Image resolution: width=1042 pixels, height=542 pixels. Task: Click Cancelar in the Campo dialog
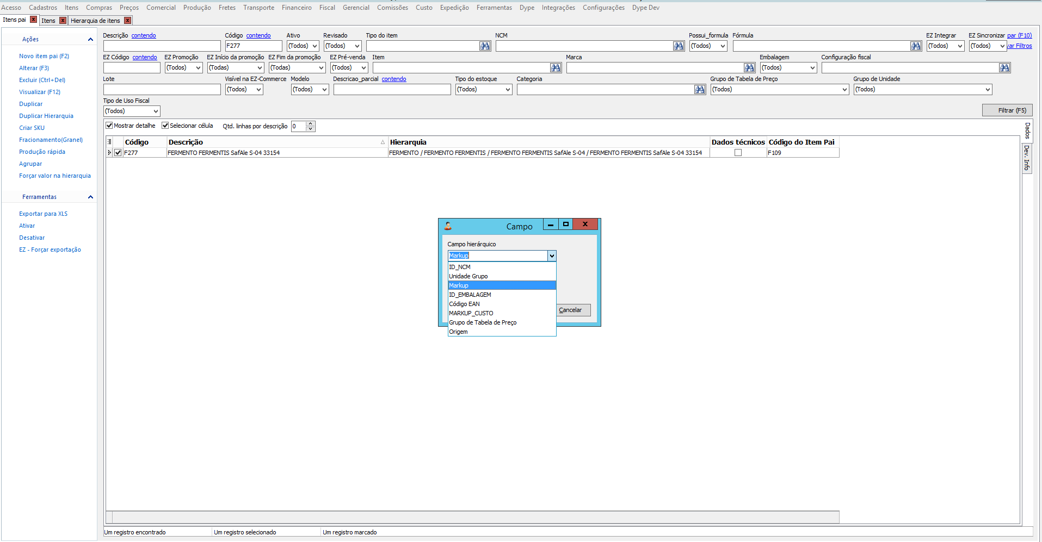pyautogui.click(x=573, y=310)
